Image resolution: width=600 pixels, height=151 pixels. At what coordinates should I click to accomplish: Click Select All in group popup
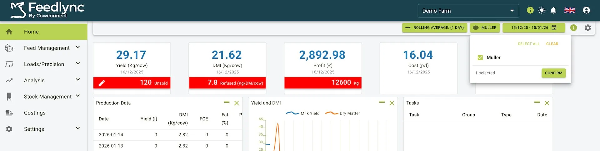[x=529, y=44]
